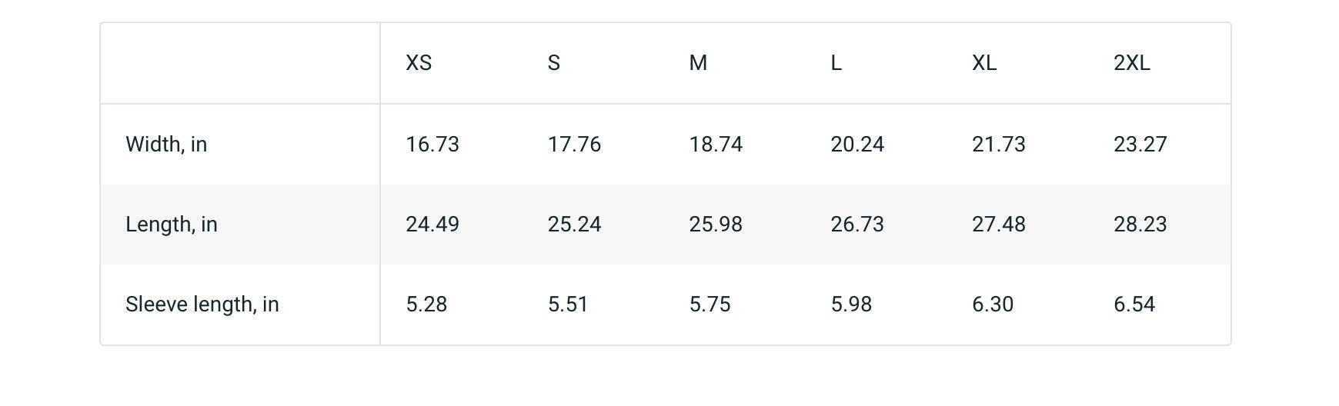Click the "Width, in" row label
Image resolution: width=1339 pixels, height=406 pixels.
(x=166, y=145)
